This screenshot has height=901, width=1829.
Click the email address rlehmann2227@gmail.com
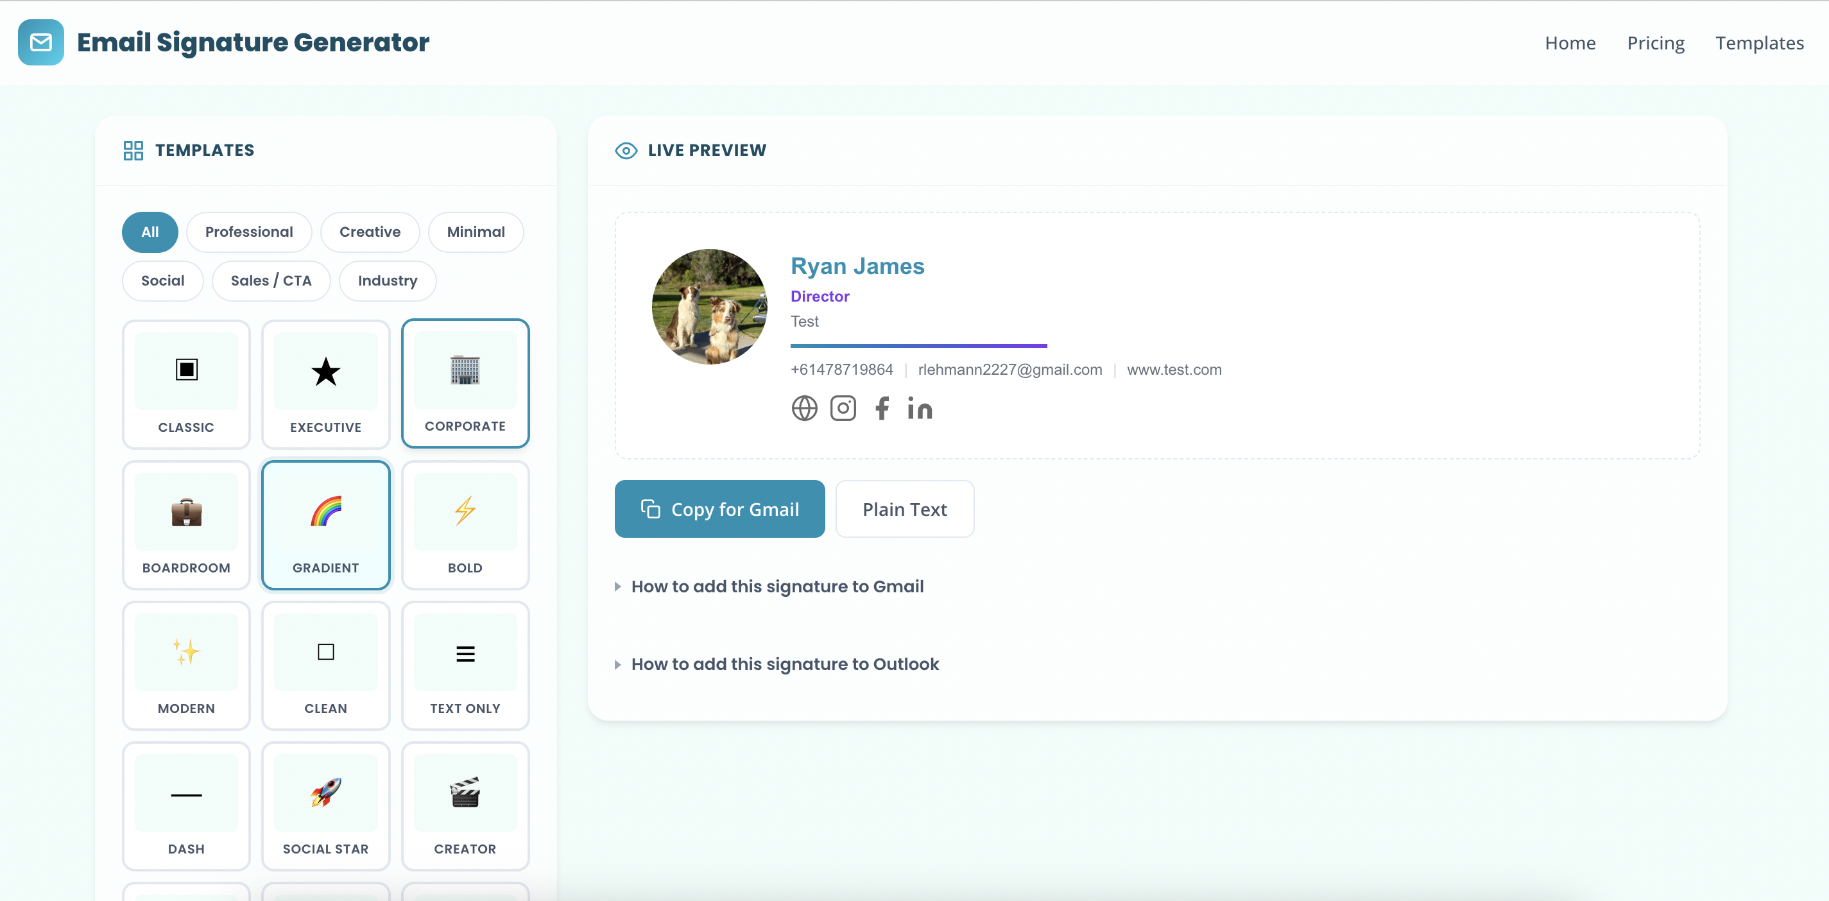pyautogui.click(x=1009, y=370)
